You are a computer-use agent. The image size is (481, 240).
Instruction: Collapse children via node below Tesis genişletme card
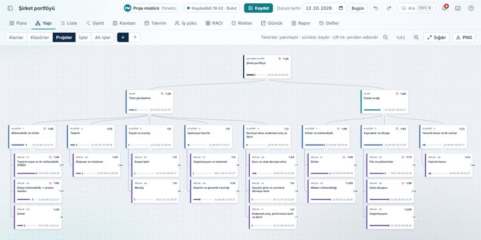point(150,114)
